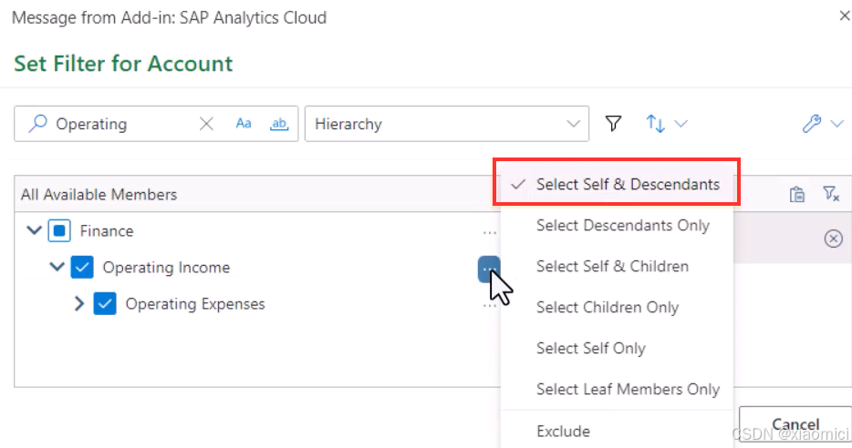852x448 pixels.
Task: Select the Finance member label
Action: coord(107,231)
